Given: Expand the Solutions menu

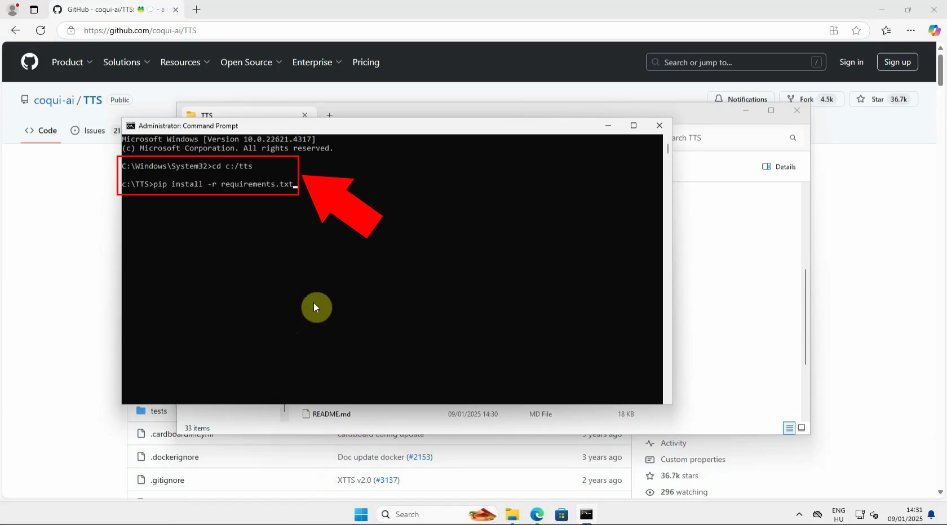Looking at the screenshot, I should 126,62.
